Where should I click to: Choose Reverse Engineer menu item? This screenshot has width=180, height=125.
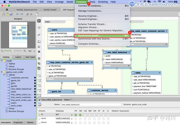click(x=102, y=16)
